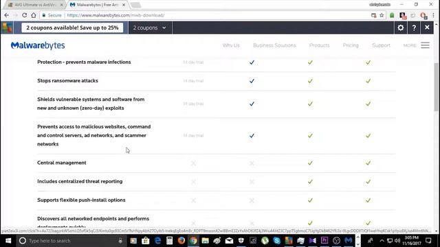The width and height of the screenshot is (440, 247).
Task: Open Microsoft Store from taskbar
Action: pyautogui.click(x=145, y=241)
